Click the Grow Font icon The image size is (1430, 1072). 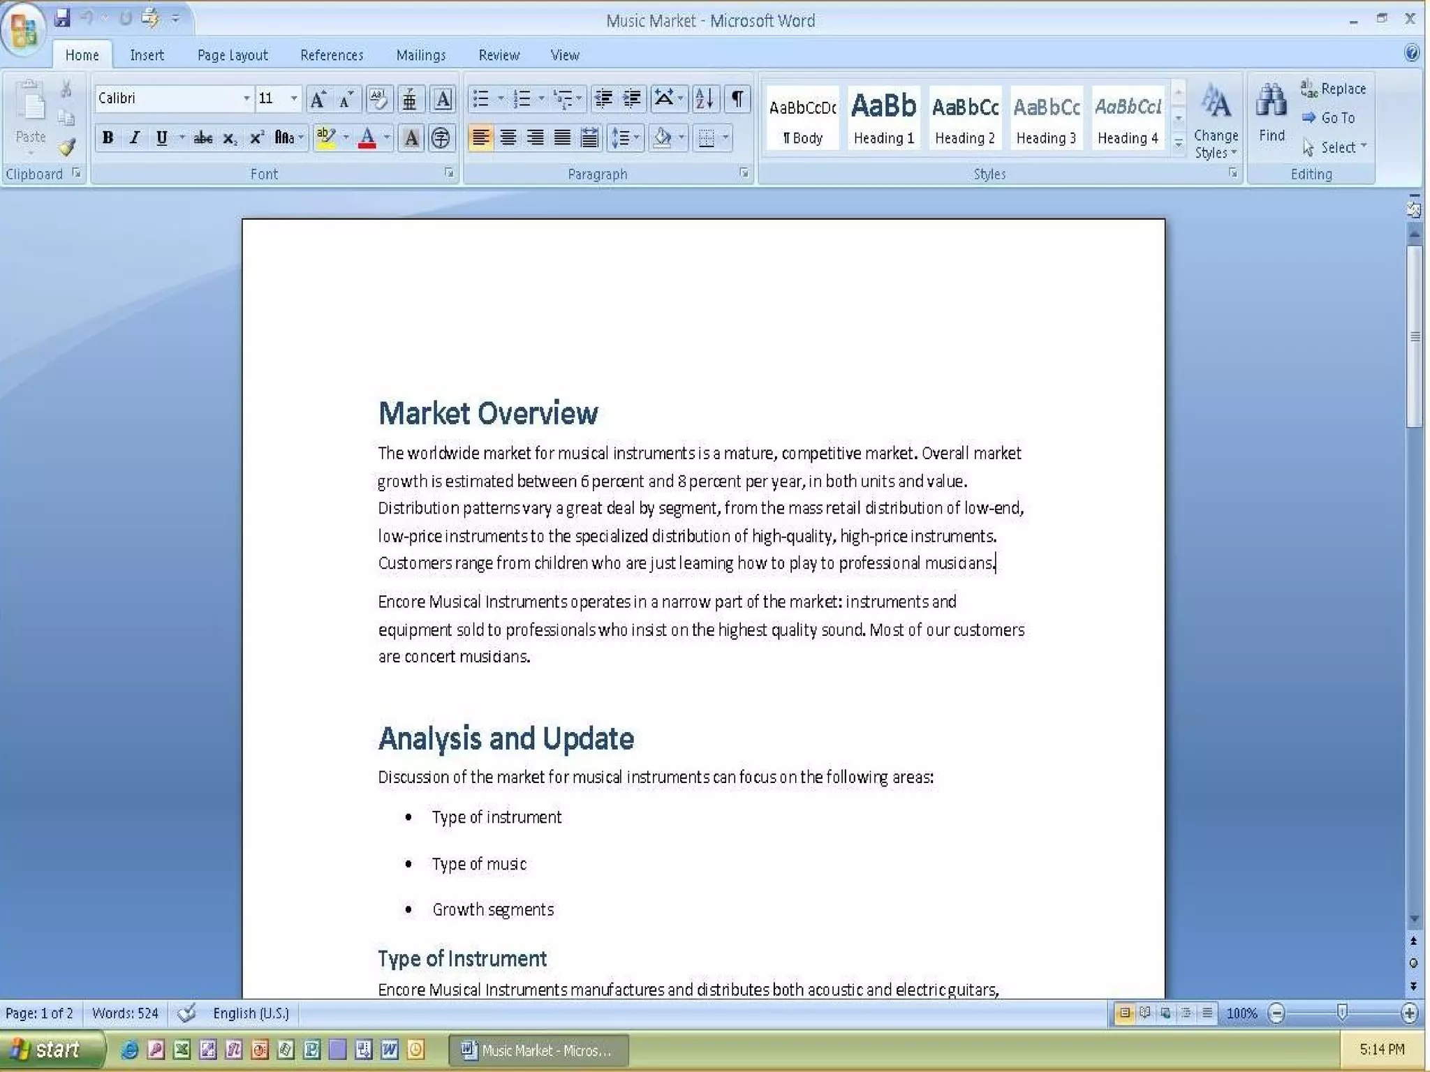pos(318,98)
